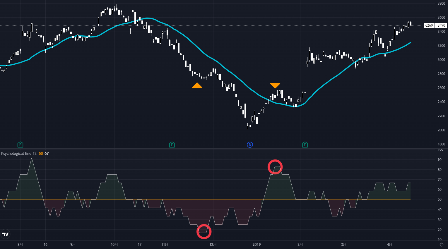Click the 6269 ticker code label
Image resolution: width=448 pixels, height=249 pixels.
point(429,25)
